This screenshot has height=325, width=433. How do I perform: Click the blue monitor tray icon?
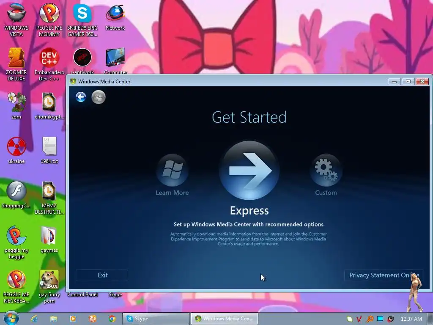tap(380, 319)
